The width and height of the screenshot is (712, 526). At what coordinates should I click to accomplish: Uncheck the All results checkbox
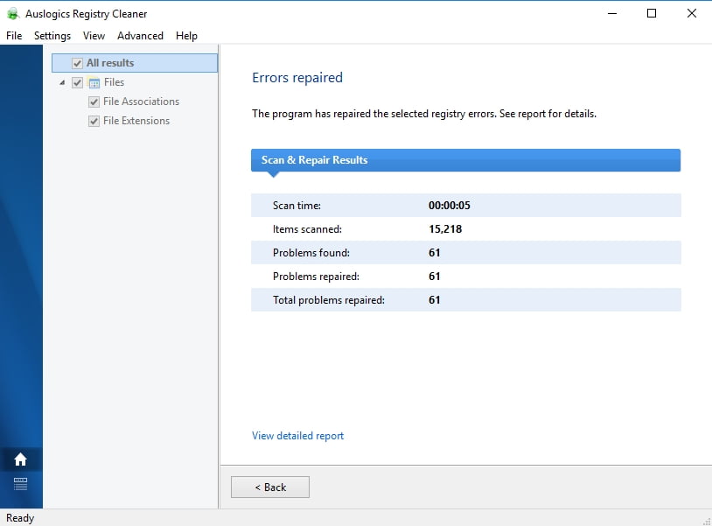tap(78, 62)
